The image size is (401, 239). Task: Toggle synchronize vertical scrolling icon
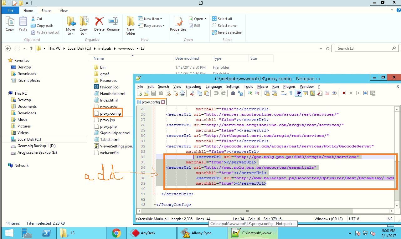click(267, 93)
